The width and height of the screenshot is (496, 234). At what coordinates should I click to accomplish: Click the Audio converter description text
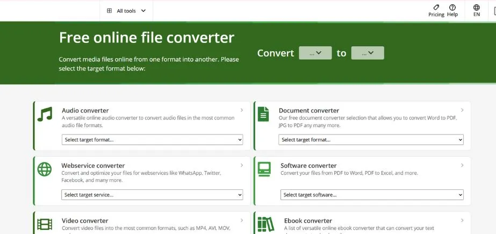point(148,122)
